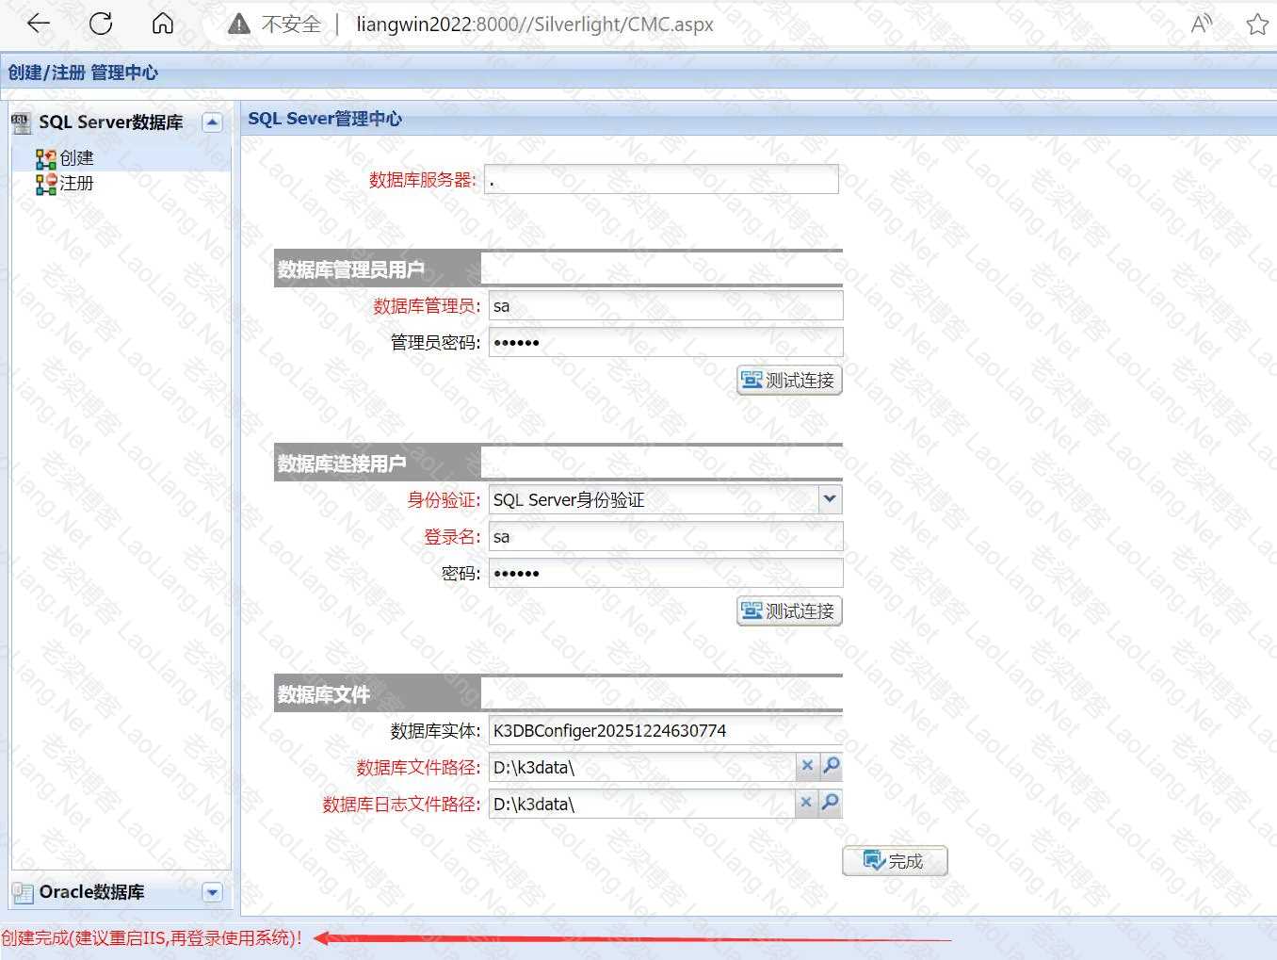The height and width of the screenshot is (960, 1277).
Task: Browse for database file path folder
Action: [831, 767]
